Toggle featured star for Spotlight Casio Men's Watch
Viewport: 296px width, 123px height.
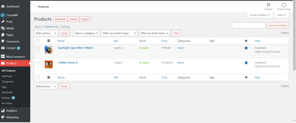[246, 48]
